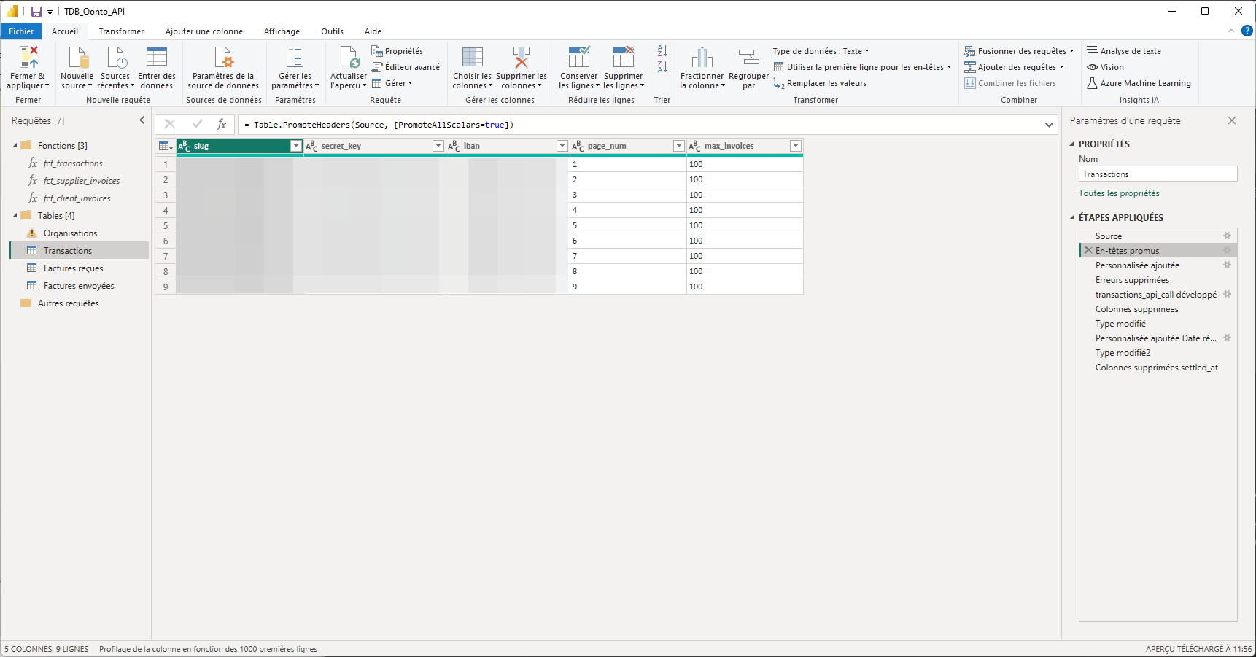
Task: Click Regrouper par icon
Action: point(749,58)
